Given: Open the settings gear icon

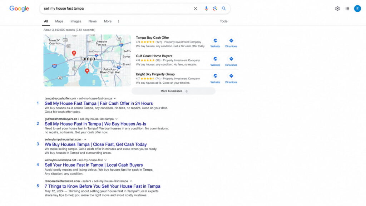Looking at the screenshot, I should point(337,9).
